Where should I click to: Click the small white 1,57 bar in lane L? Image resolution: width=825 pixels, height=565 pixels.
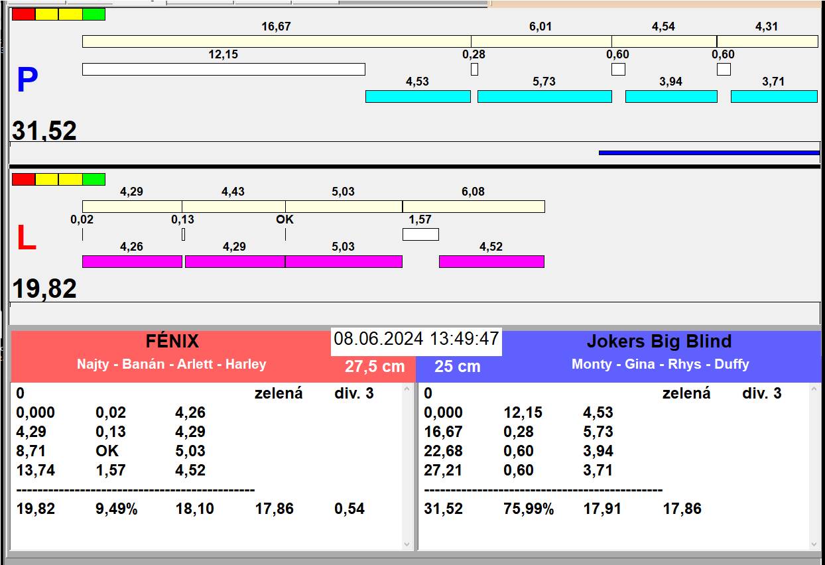pos(420,234)
